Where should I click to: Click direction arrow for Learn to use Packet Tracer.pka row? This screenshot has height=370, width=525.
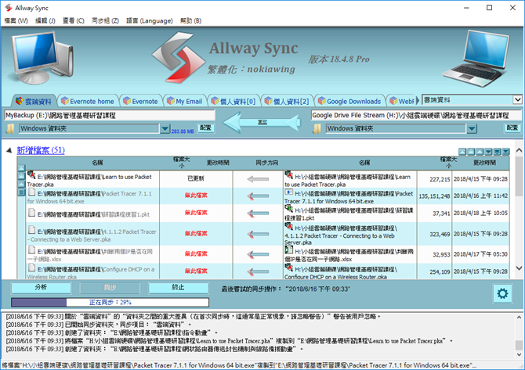click(258, 179)
